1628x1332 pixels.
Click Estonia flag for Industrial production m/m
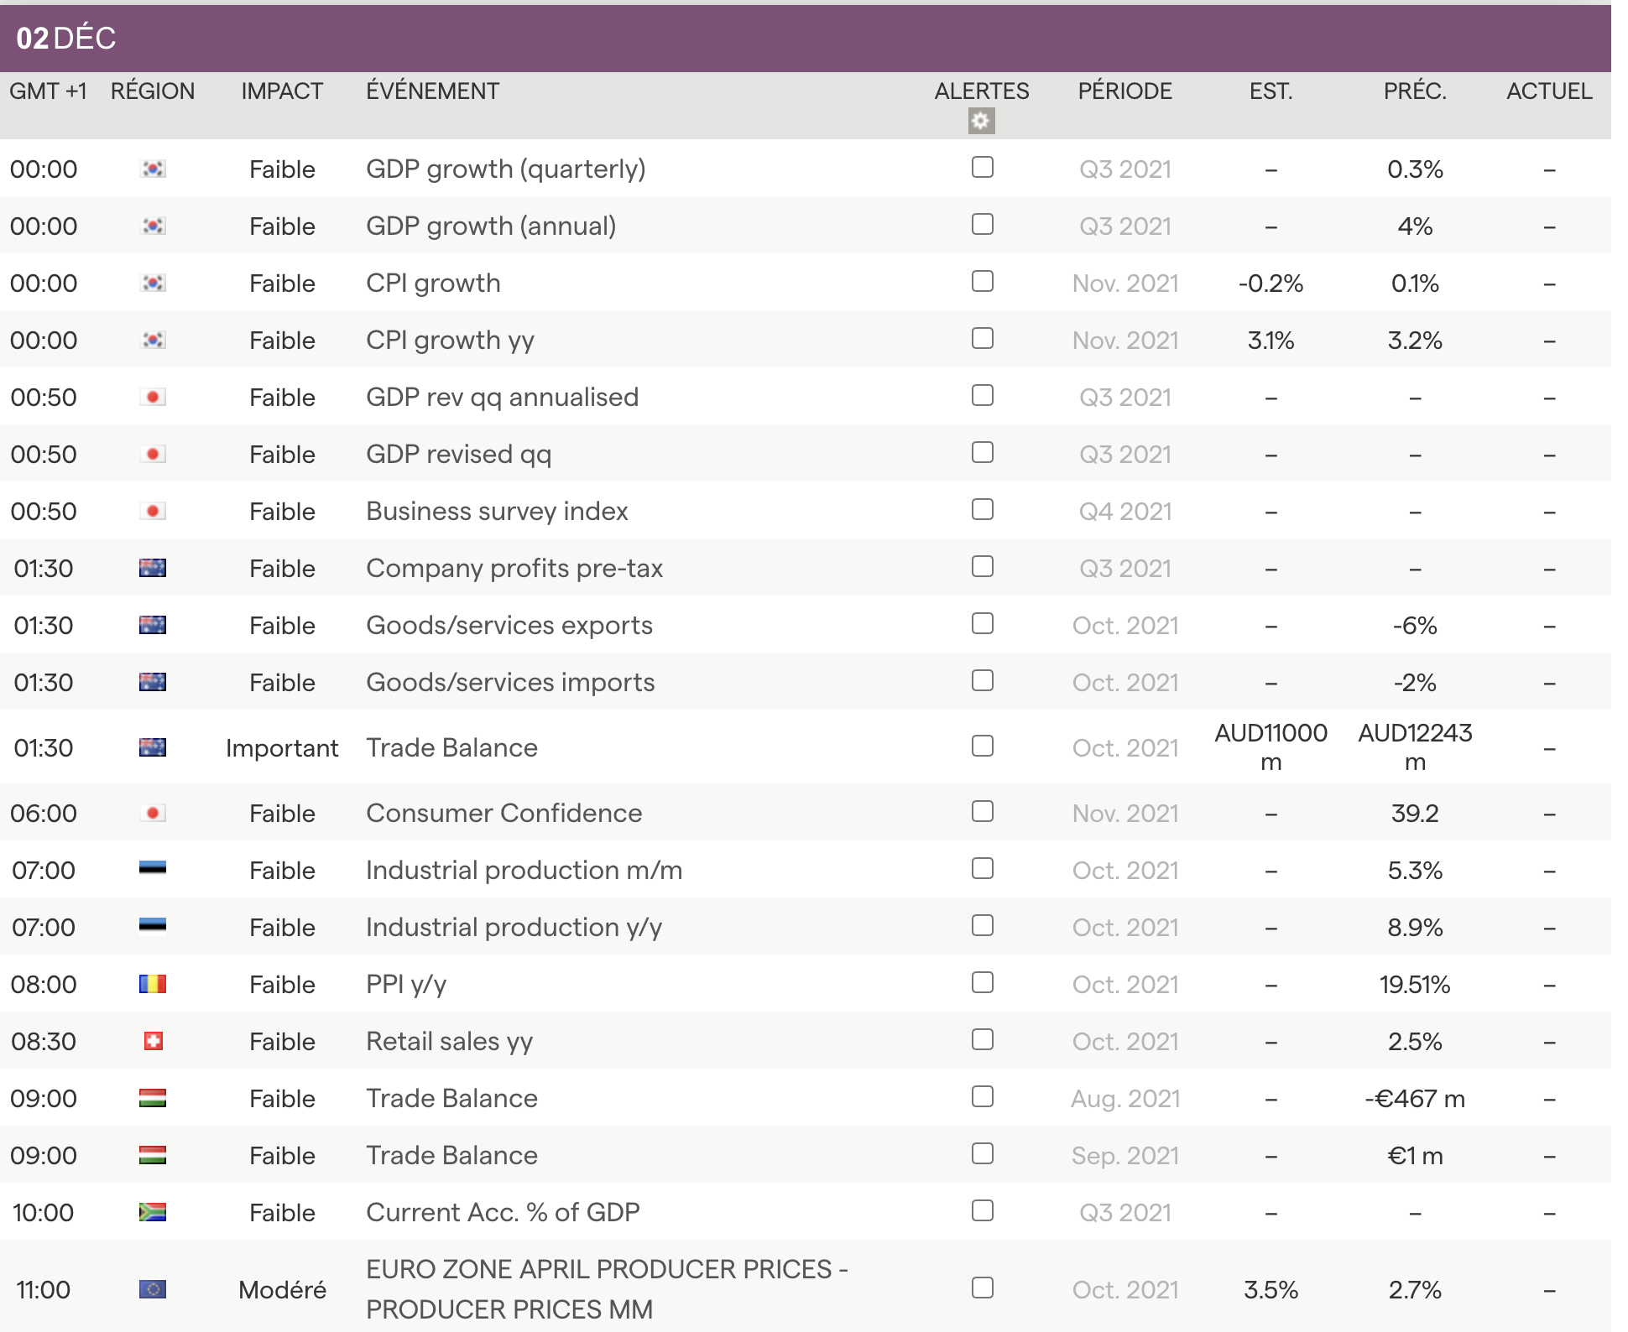tap(153, 869)
